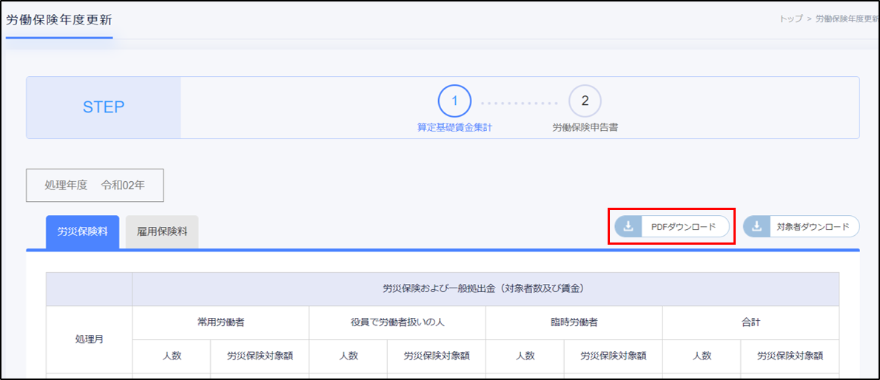Click the 処理月 column header
This screenshot has width=880, height=380.
(x=89, y=339)
